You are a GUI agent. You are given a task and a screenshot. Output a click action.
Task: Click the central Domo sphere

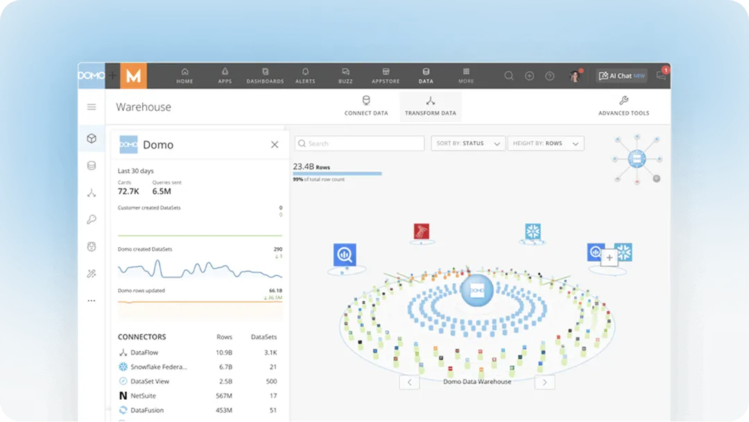(x=476, y=290)
